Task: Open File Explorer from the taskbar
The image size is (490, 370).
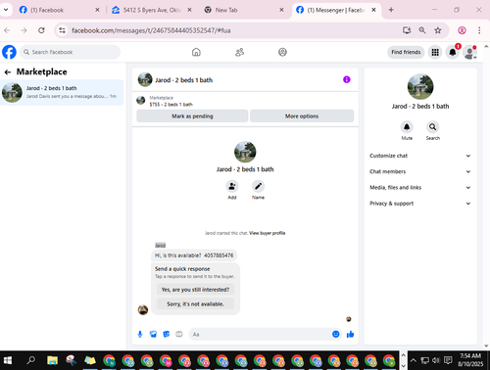Action: [52, 360]
